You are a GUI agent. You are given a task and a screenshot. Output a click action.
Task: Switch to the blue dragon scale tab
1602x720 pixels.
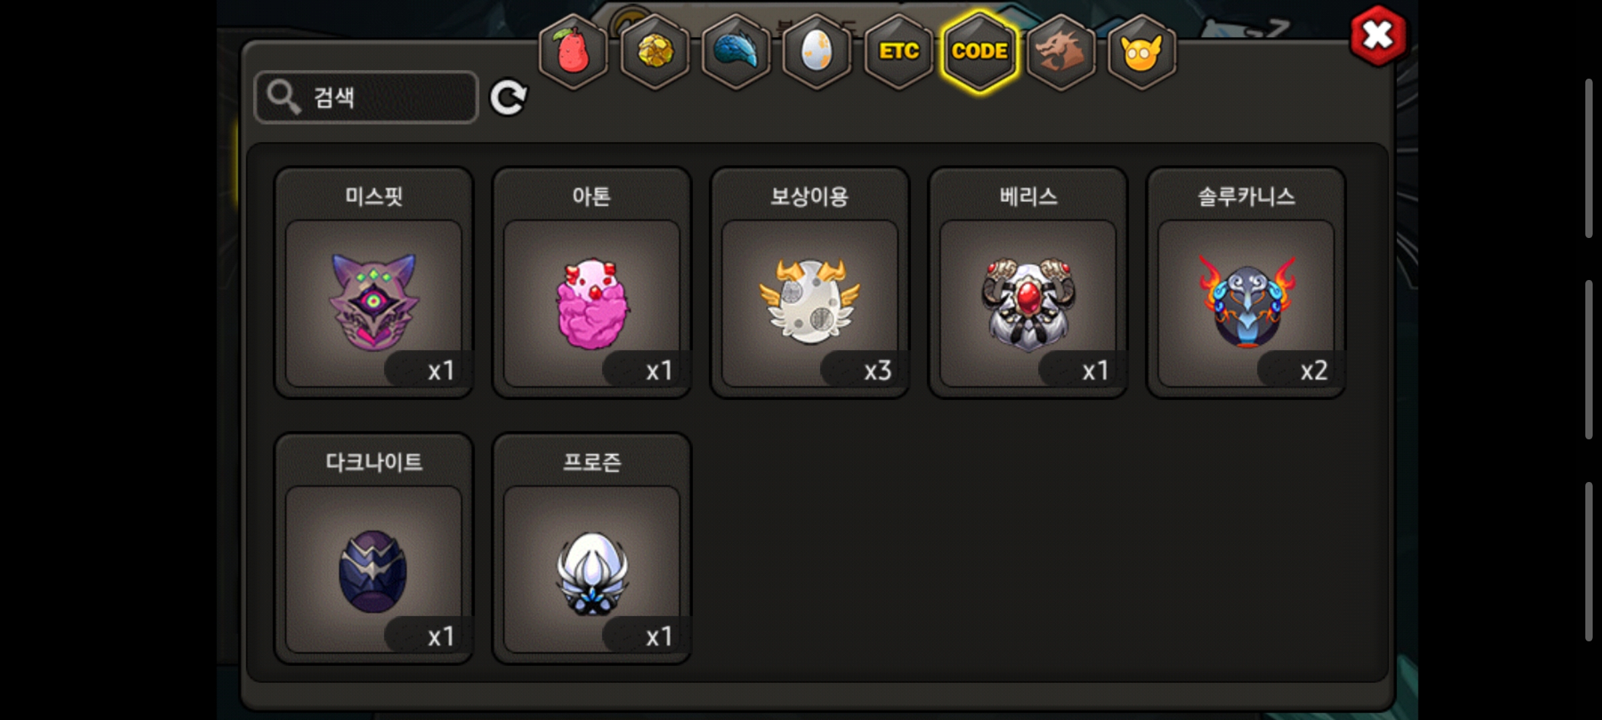coord(736,51)
